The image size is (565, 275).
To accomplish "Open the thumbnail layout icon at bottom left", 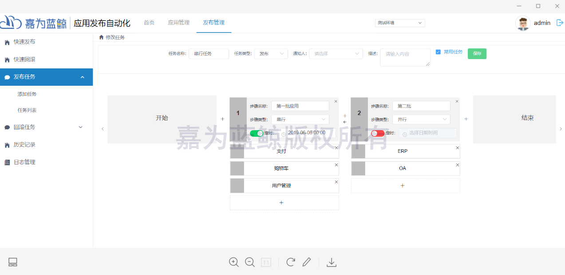I will [13, 262].
